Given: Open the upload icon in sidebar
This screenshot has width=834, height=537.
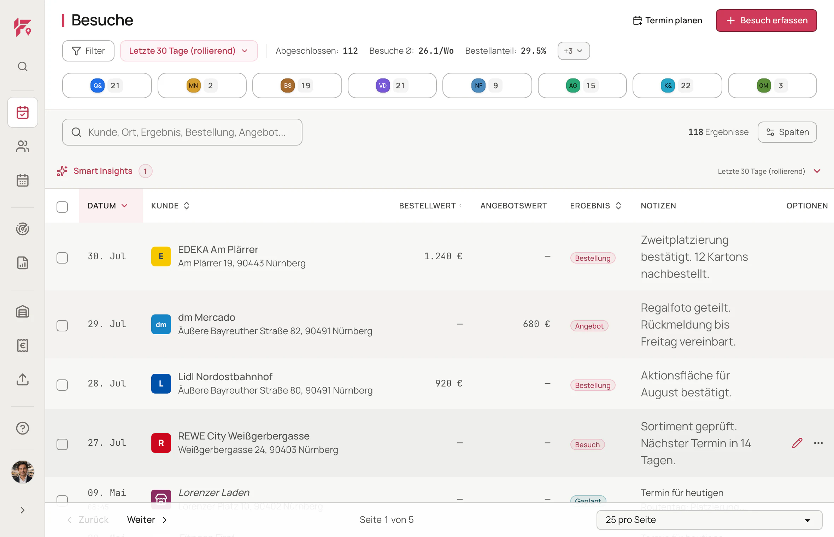Looking at the screenshot, I should coord(23,379).
